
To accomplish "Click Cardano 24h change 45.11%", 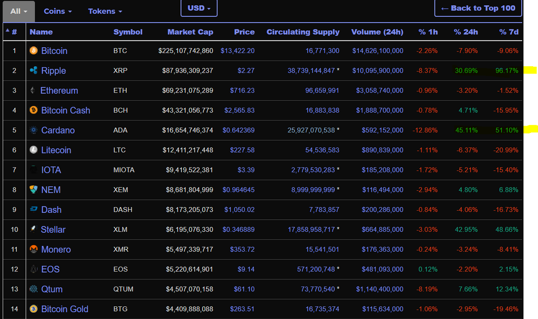I will pos(467,130).
